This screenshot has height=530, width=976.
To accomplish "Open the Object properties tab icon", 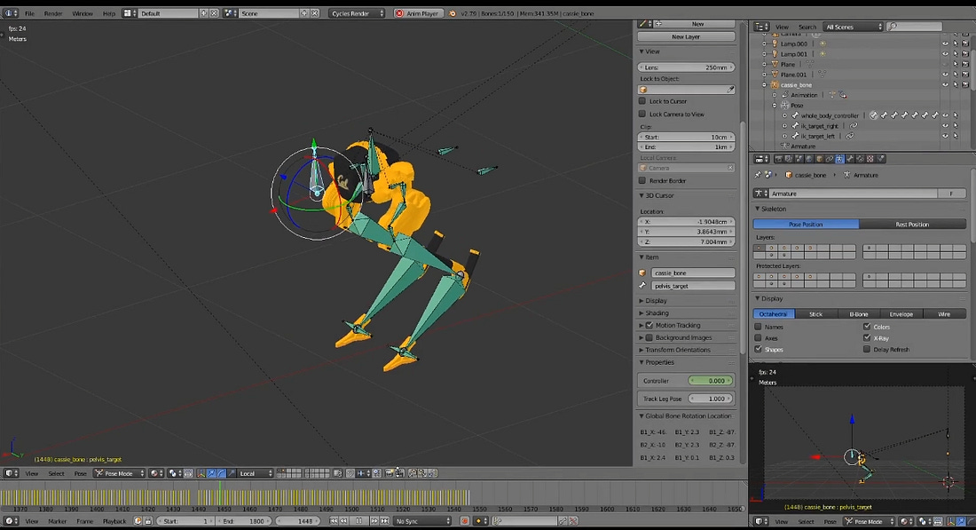I will click(x=819, y=160).
